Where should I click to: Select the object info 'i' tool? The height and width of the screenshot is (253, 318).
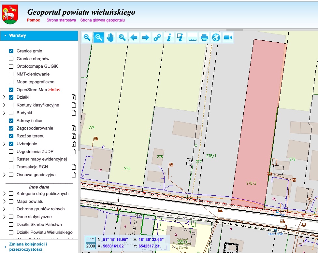(169, 37)
